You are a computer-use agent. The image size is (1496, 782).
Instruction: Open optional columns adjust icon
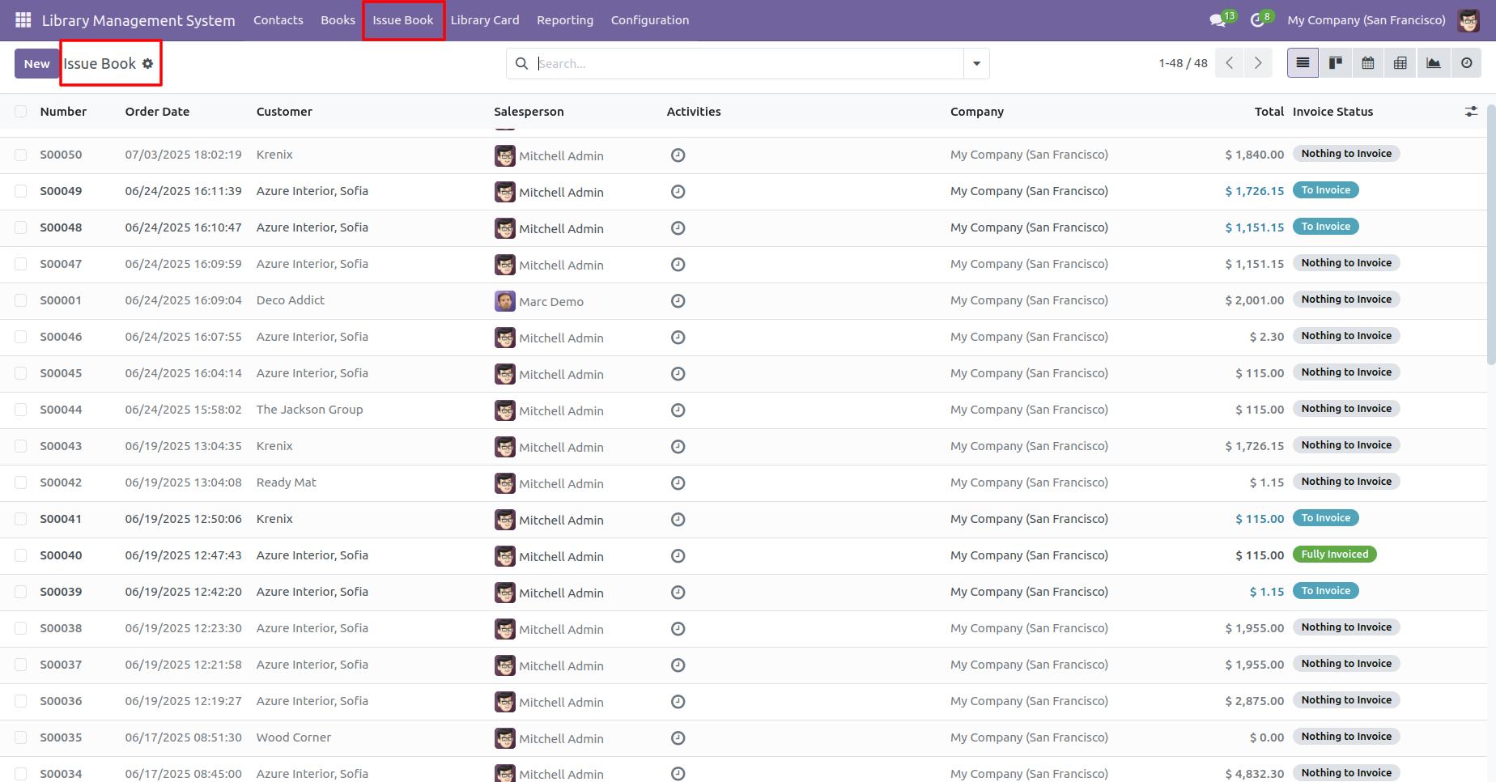(x=1471, y=112)
